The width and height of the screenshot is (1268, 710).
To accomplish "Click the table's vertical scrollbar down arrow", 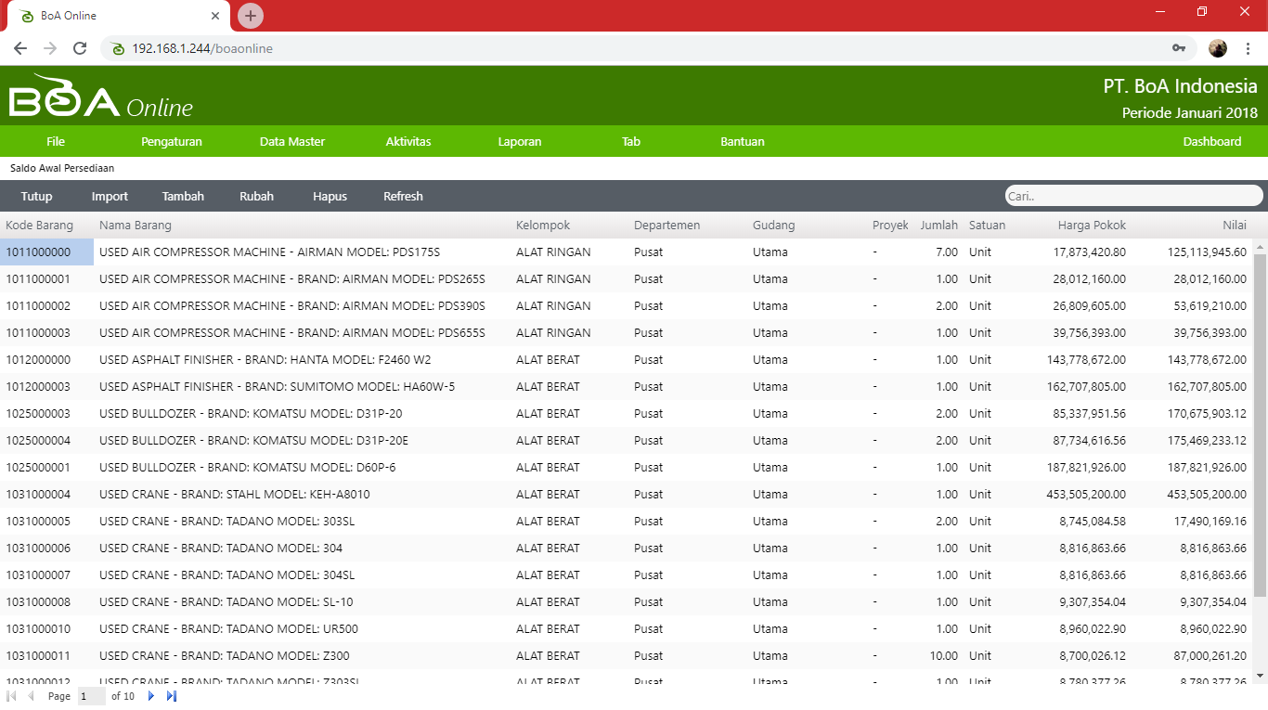I will click(1260, 676).
